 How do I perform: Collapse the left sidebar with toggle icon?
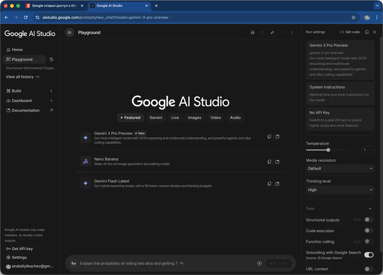[x=69, y=33]
